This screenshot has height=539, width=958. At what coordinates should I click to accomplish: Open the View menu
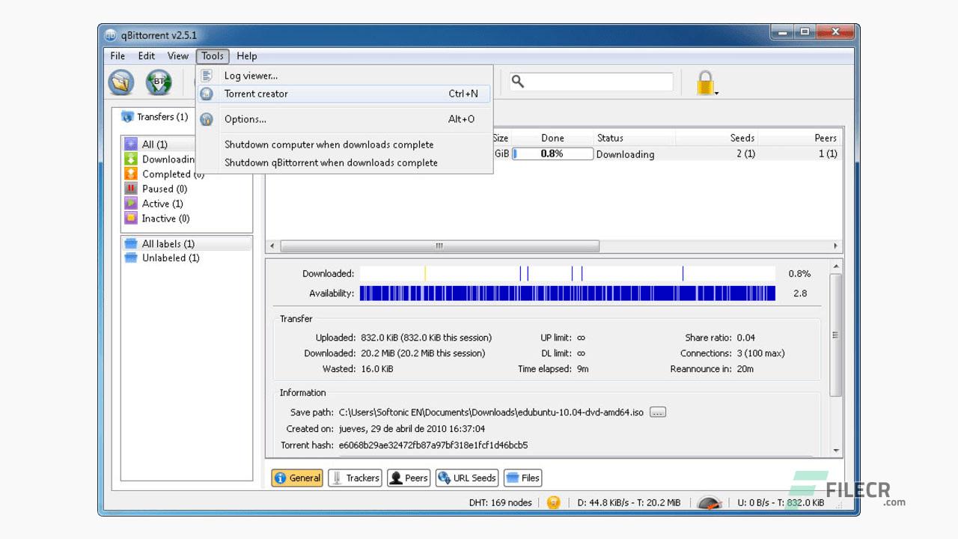(178, 56)
